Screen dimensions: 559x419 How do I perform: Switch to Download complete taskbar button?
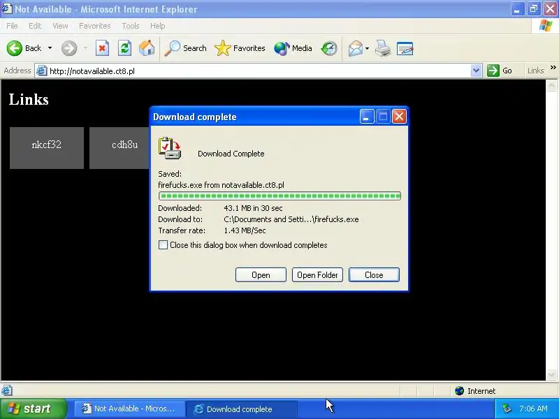click(242, 409)
